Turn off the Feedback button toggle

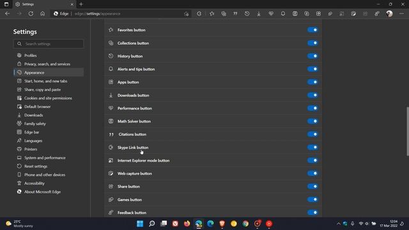click(313, 212)
